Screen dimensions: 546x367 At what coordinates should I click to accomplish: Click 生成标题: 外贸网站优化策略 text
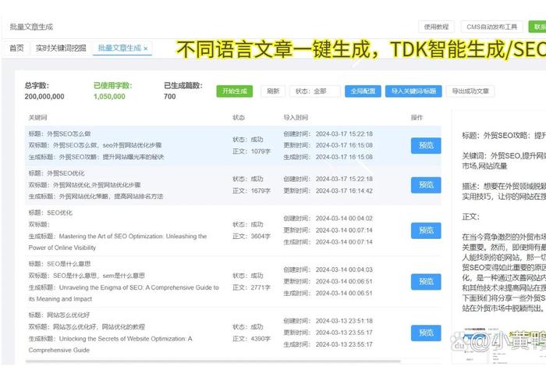pyautogui.click(x=96, y=197)
